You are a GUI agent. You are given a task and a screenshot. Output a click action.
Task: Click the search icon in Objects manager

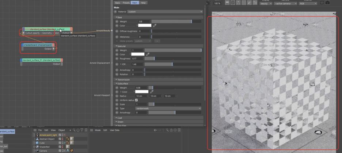point(74,130)
